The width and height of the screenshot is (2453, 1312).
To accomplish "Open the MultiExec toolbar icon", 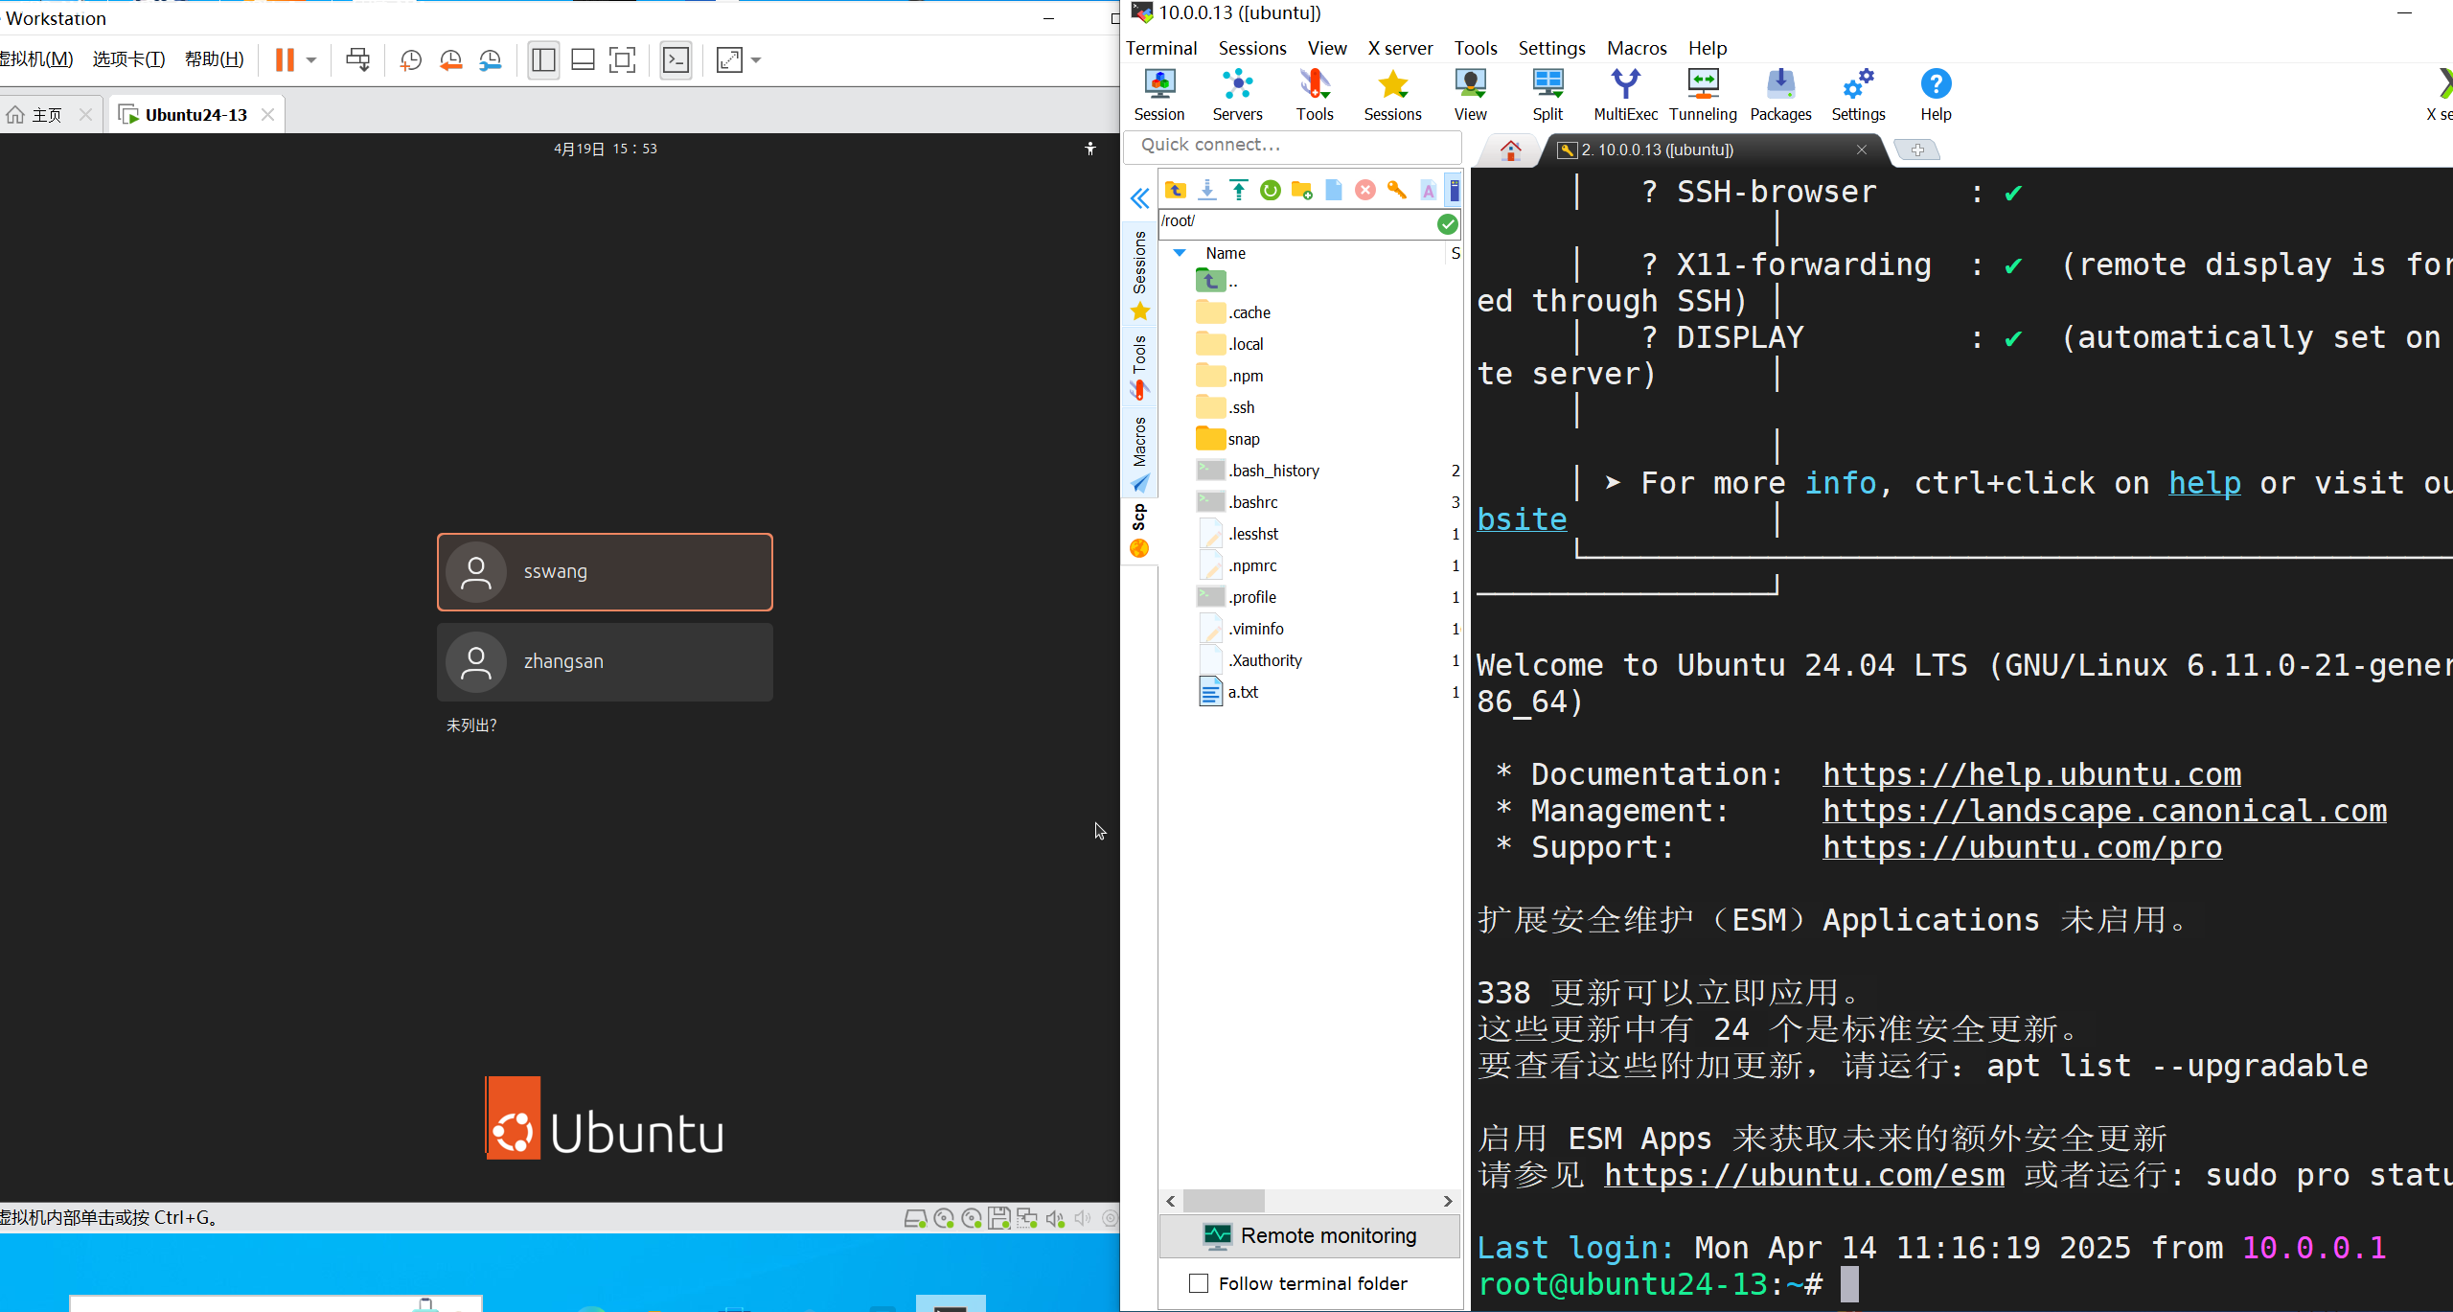I will point(1625,95).
